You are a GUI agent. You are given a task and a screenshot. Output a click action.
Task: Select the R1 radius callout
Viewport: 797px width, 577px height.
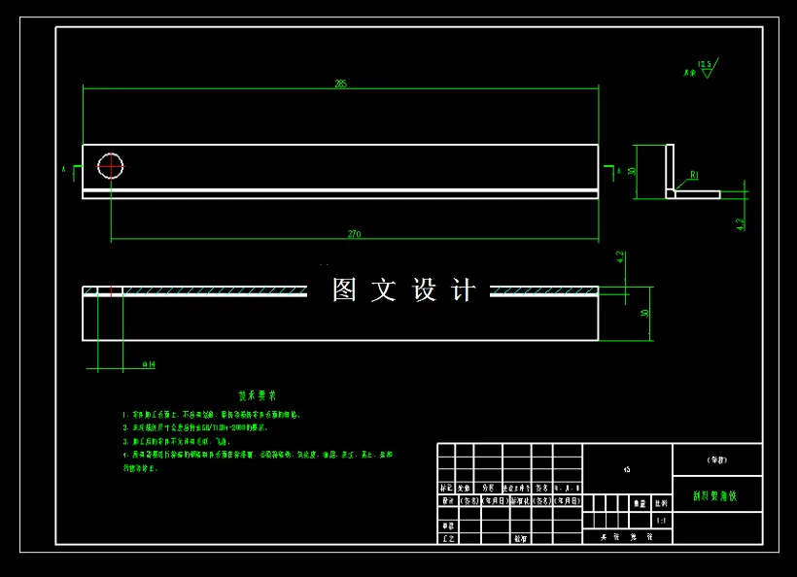[x=694, y=175]
